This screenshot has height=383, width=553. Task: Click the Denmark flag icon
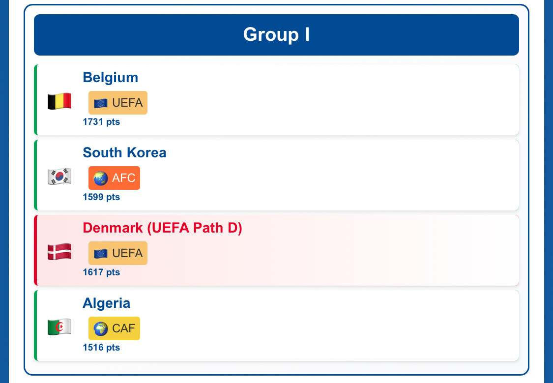pos(59,252)
